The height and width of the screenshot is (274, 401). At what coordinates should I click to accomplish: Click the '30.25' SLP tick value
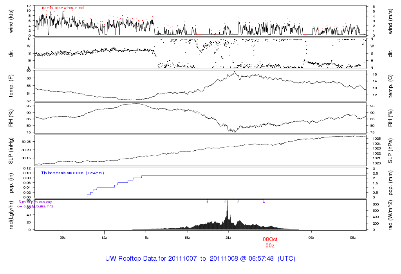[x=26, y=142]
